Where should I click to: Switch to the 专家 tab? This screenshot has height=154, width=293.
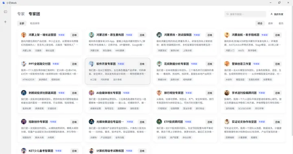click(x=21, y=14)
